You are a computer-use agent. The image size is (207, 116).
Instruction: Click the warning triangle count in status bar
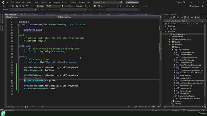(27, 107)
